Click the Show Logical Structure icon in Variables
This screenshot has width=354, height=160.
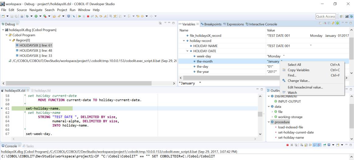(325, 23)
